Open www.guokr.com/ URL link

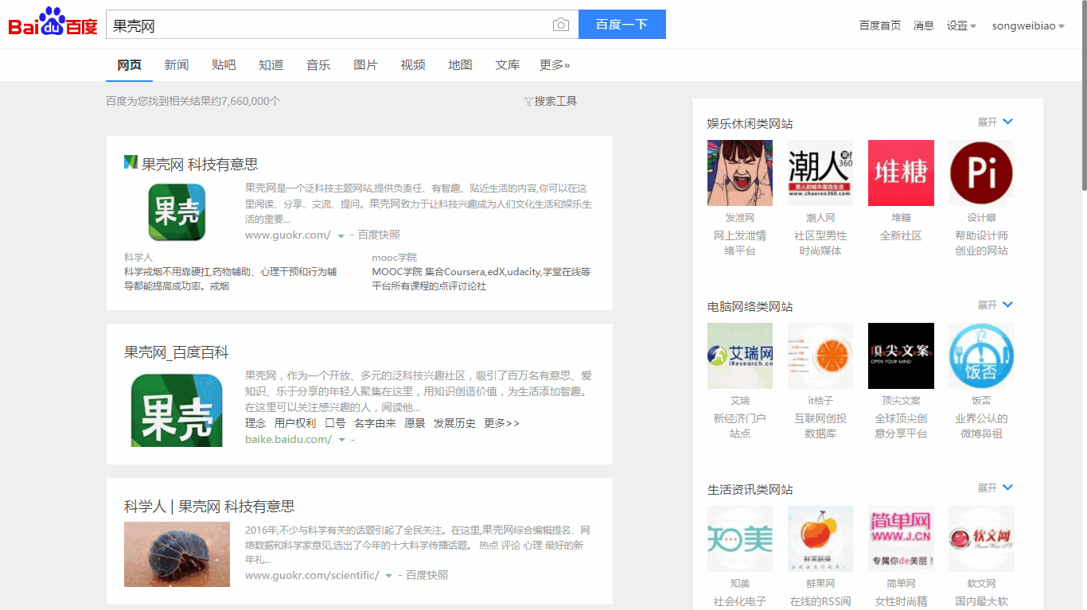pyautogui.click(x=288, y=235)
